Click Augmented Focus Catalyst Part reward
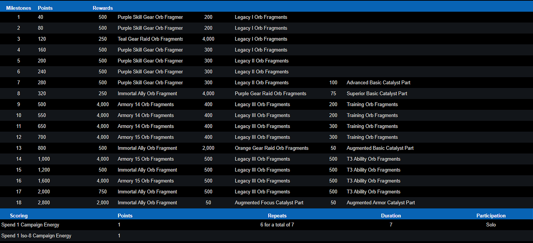Image resolution: width=533 pixels, height=243 pixels. 269,203
